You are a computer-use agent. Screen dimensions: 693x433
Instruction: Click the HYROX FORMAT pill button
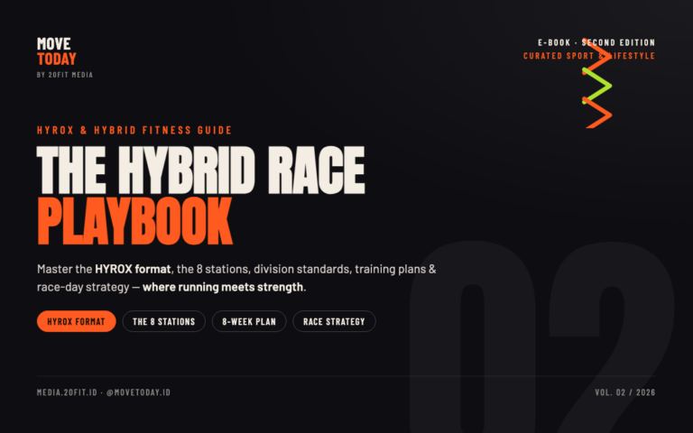[x=77, y=321]
